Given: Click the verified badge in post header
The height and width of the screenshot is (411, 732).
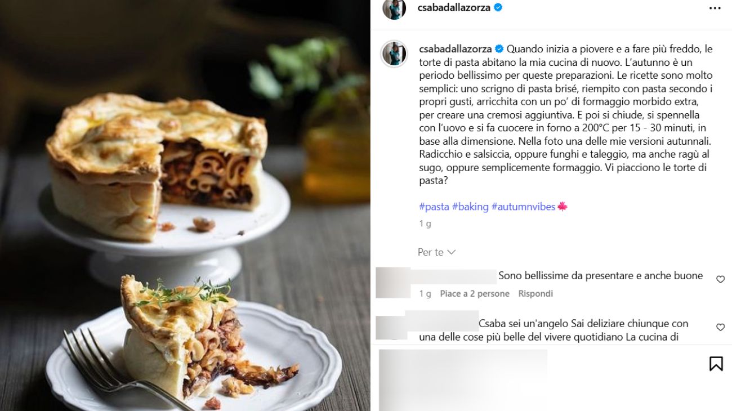Looking at the screenshot, I should (x=498, y=7).
